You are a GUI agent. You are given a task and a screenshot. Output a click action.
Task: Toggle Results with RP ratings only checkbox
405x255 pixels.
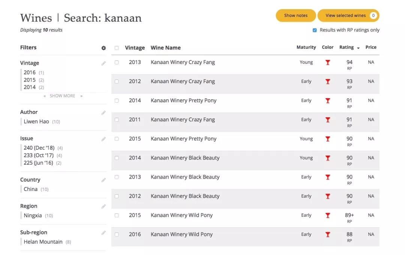click(315, 30)
